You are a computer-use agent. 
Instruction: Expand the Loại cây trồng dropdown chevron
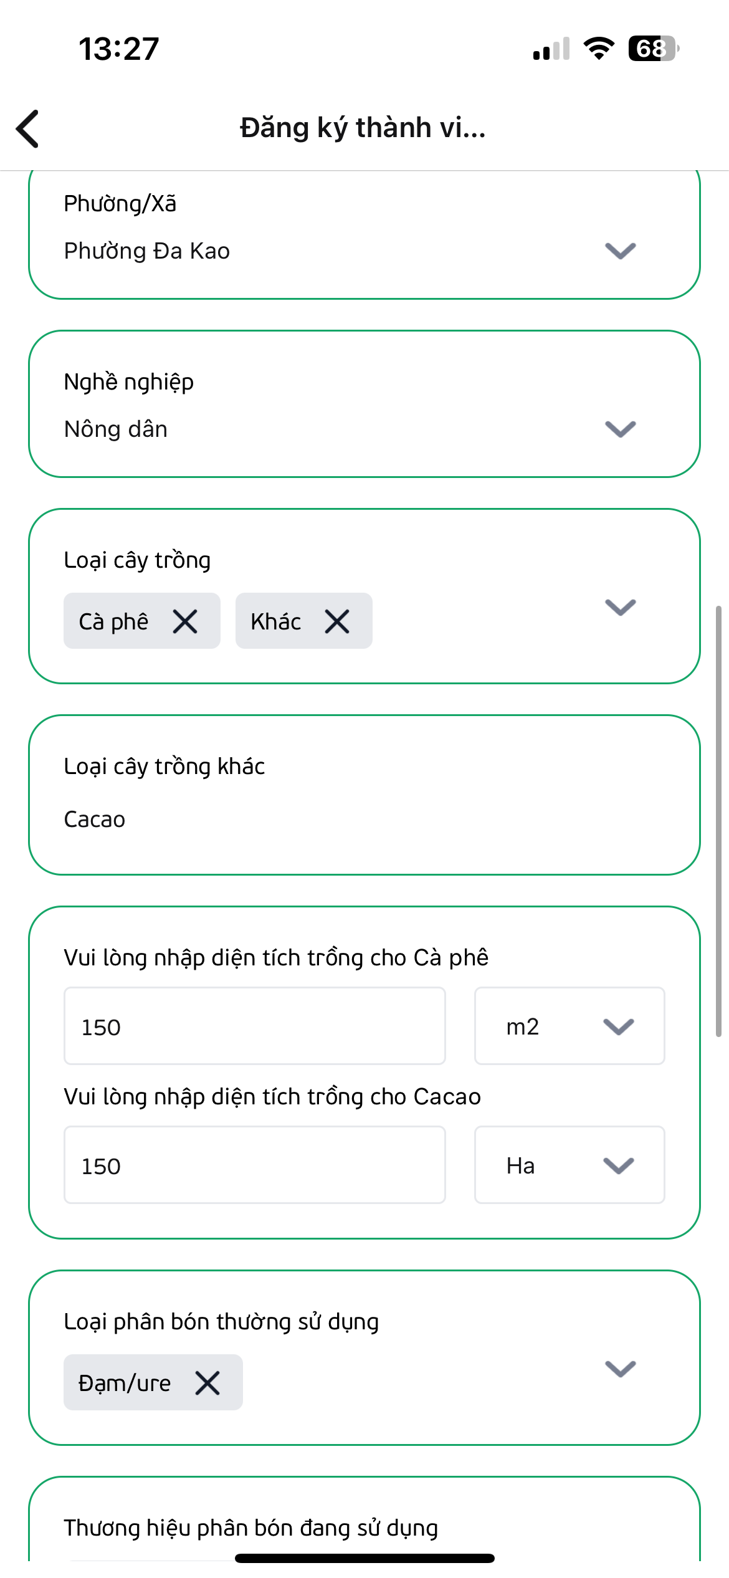[621, 607]
